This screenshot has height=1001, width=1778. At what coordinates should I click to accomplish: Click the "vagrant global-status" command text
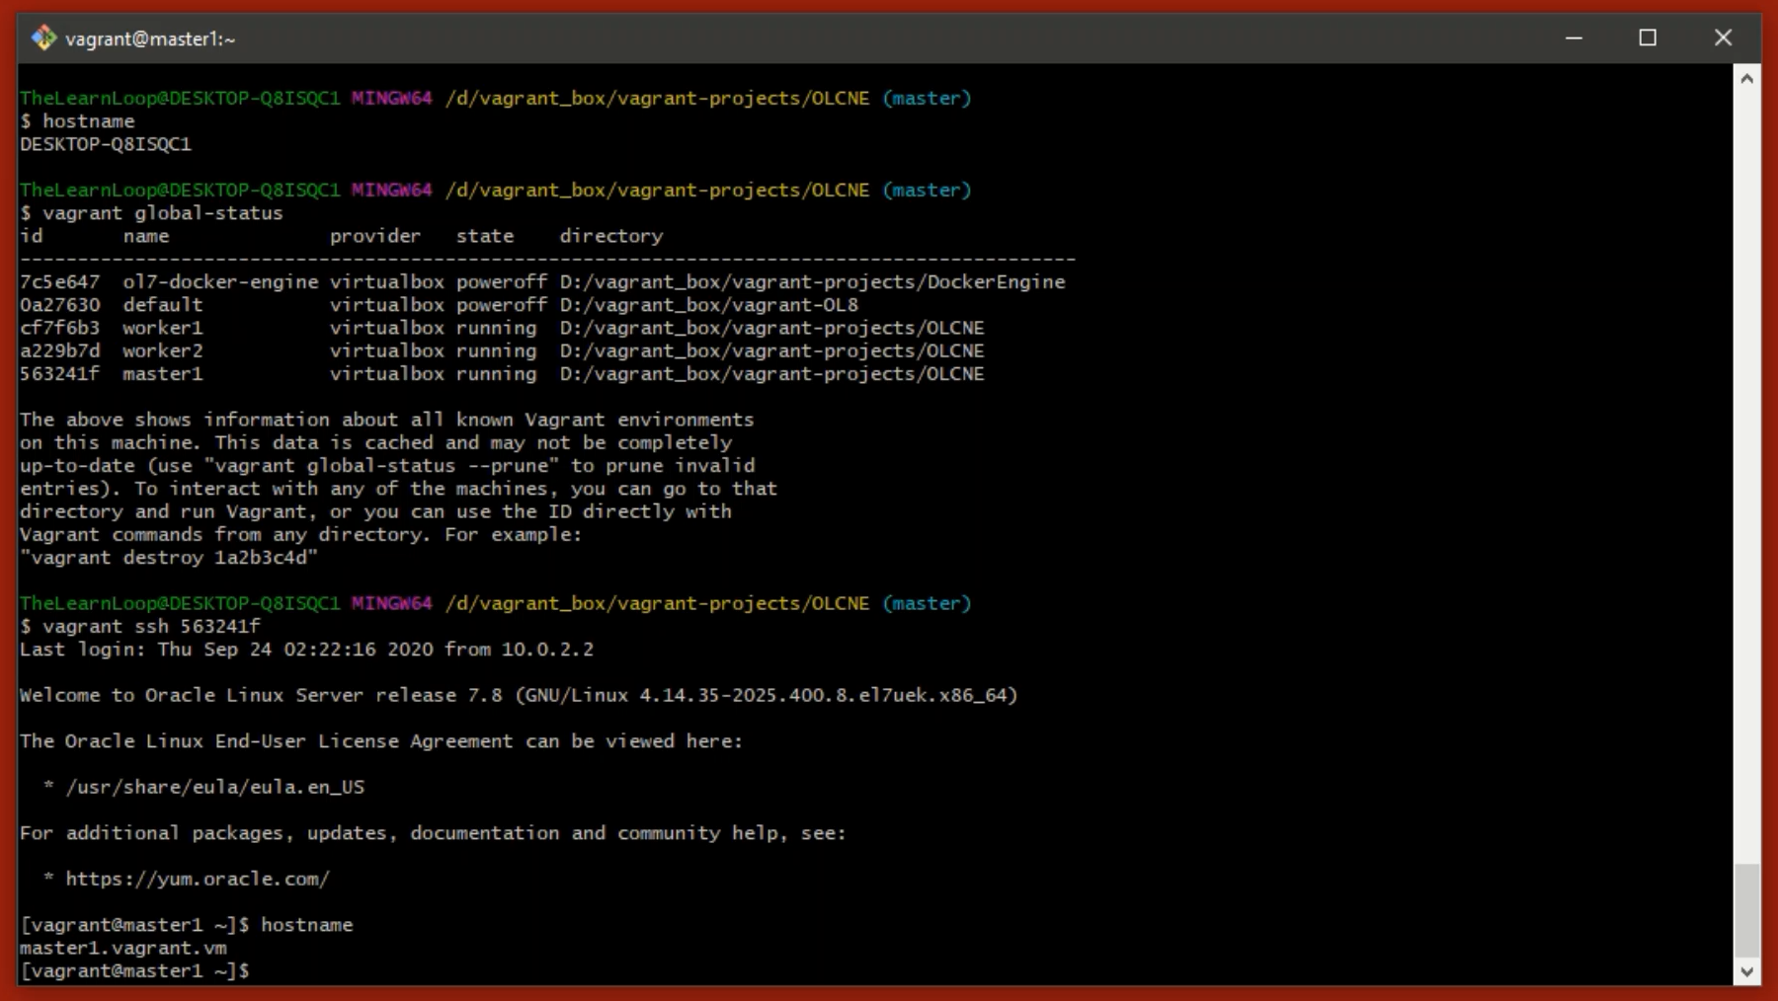[x=162, y=213]
